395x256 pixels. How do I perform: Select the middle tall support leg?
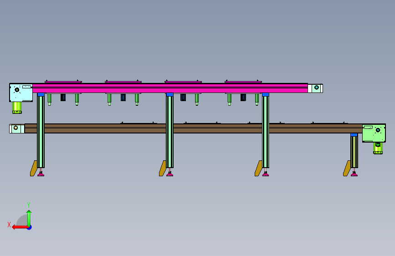[x=170, y=132]
